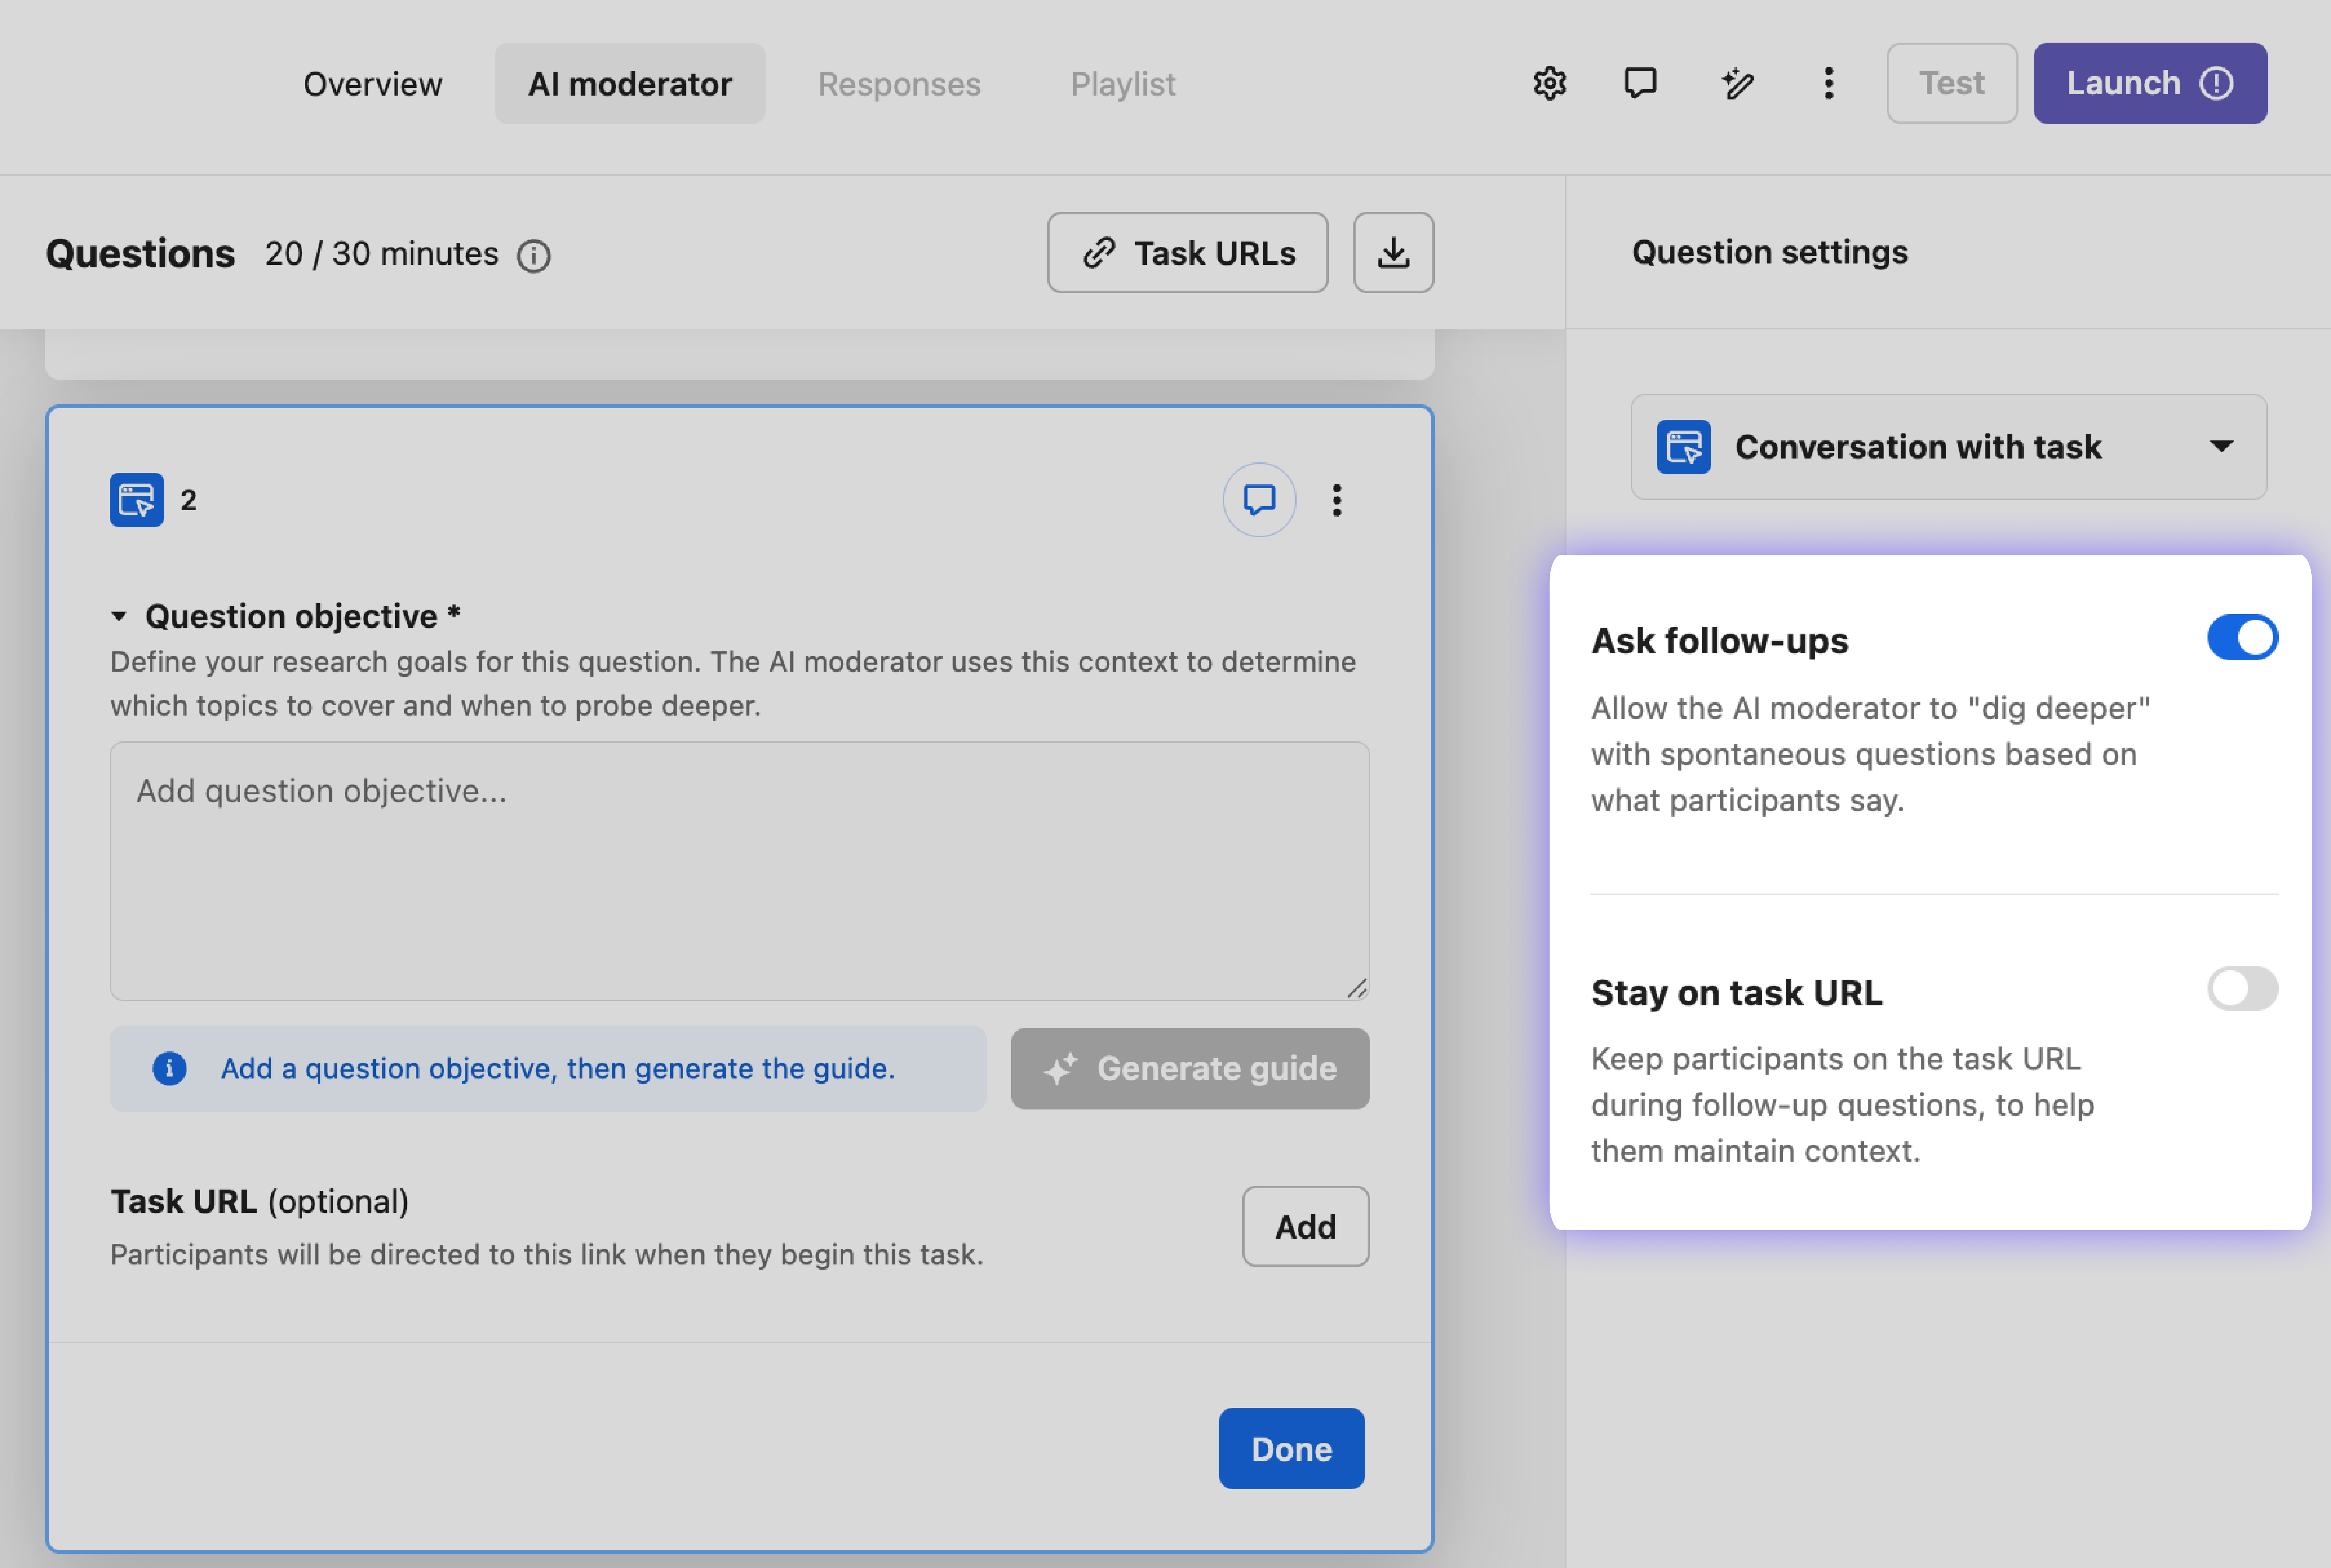Click the comments speech bubble in header
This screenshot has height=1568, width=2331.
(x=1640, y=83)
